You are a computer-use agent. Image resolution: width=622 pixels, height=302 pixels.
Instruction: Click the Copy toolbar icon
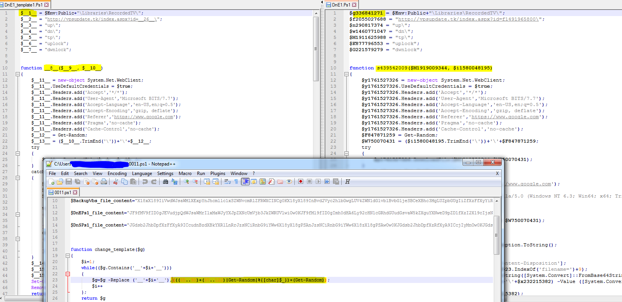[x=124, y=182]
